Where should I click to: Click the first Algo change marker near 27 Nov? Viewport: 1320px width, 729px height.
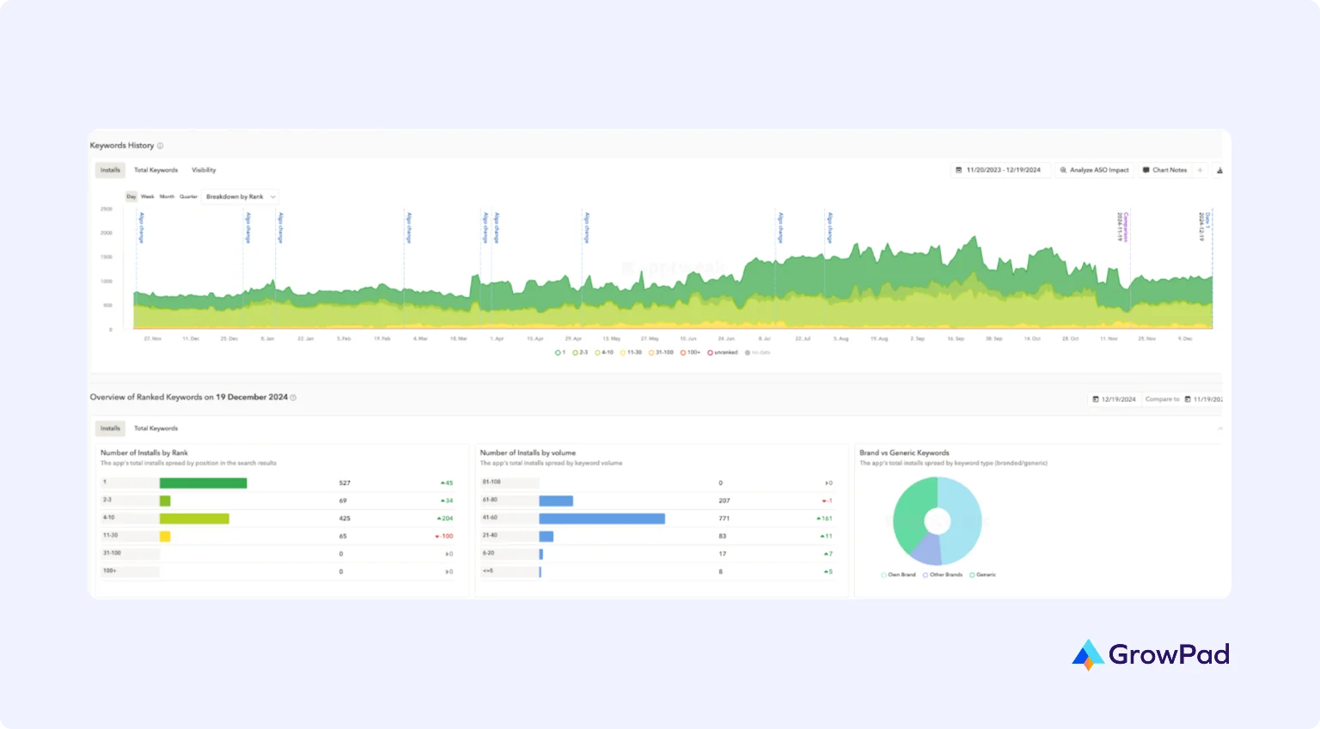pyautogui.click(x=141, y=228)
